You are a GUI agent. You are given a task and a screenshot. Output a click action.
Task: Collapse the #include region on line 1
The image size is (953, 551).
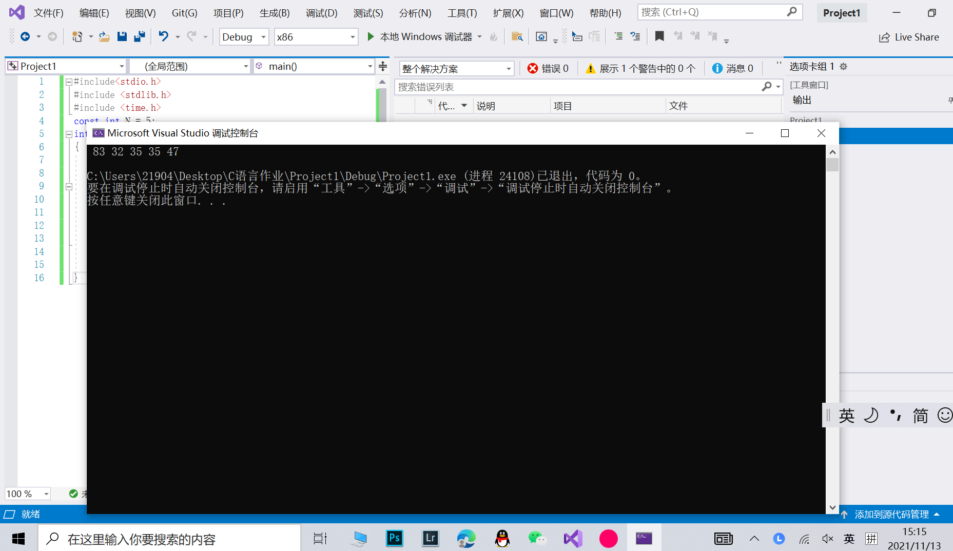69,82
